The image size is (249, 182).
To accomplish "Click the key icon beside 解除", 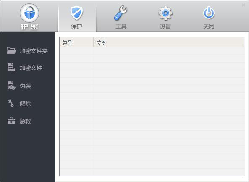I will click(11, 103).
